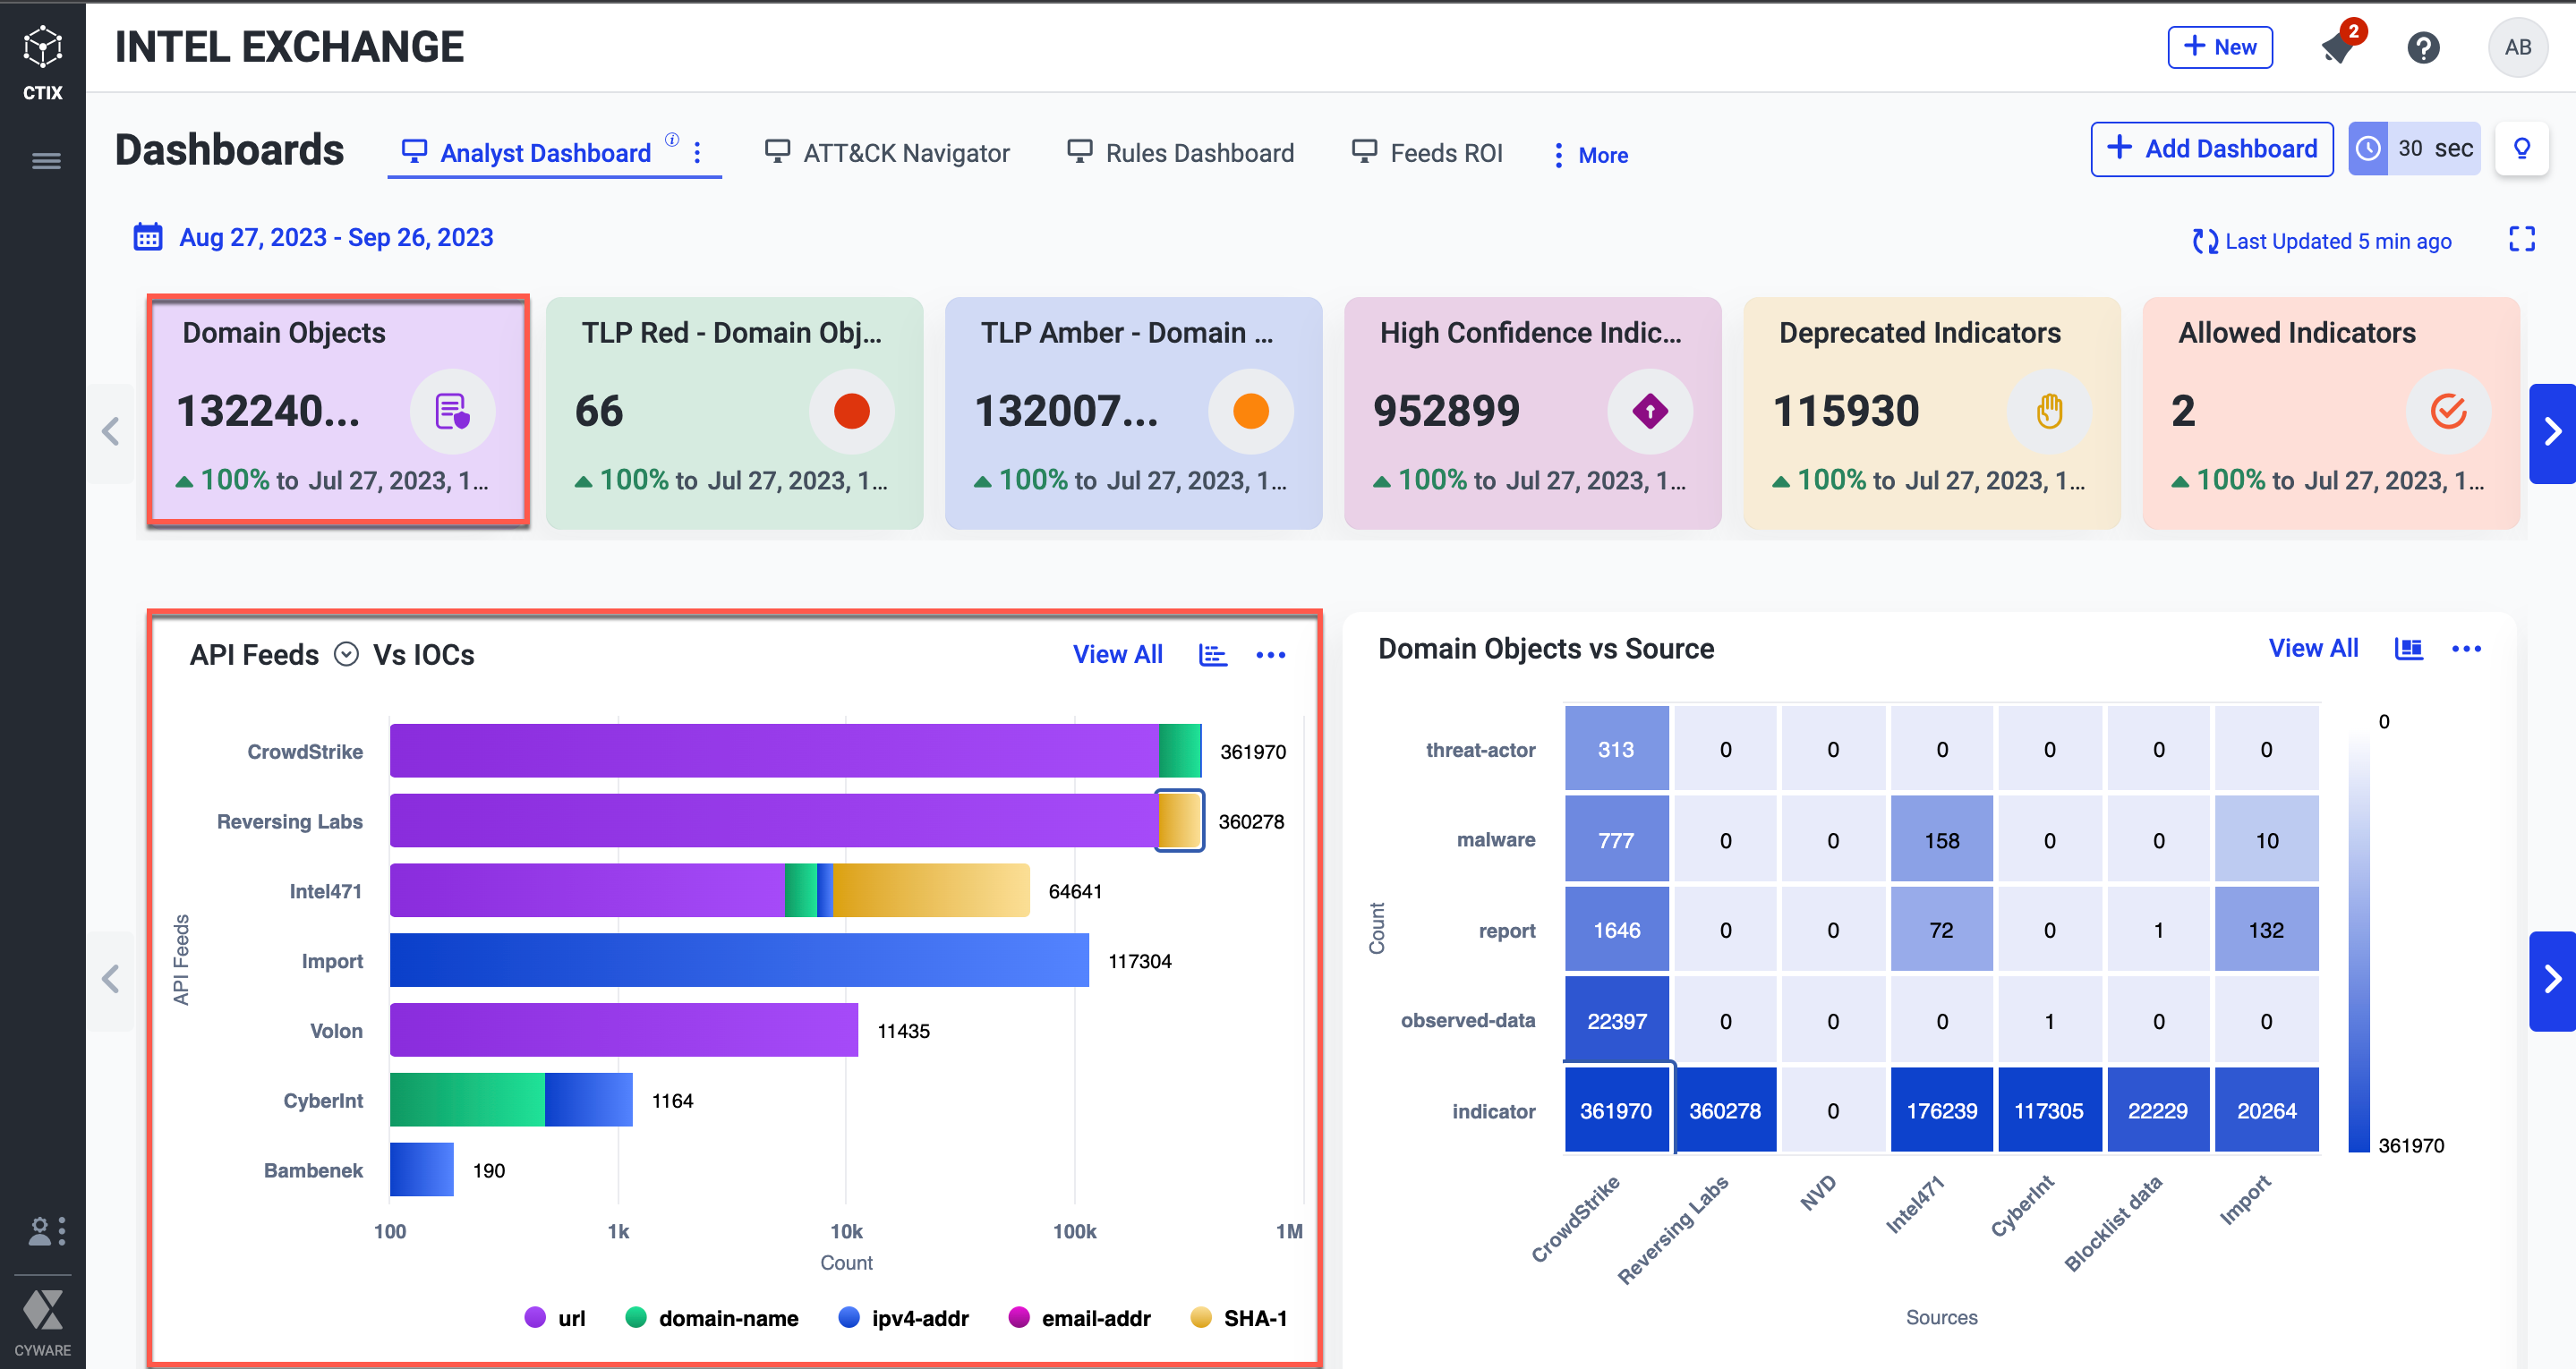Open the hamburger sidebar menu

pyautogui.click(x=46, y=161)
